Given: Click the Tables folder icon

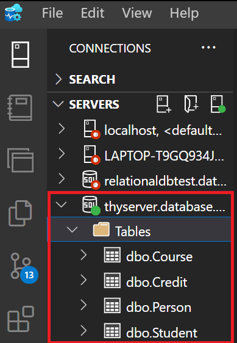Looking at the screenshot, I should 101,229.
